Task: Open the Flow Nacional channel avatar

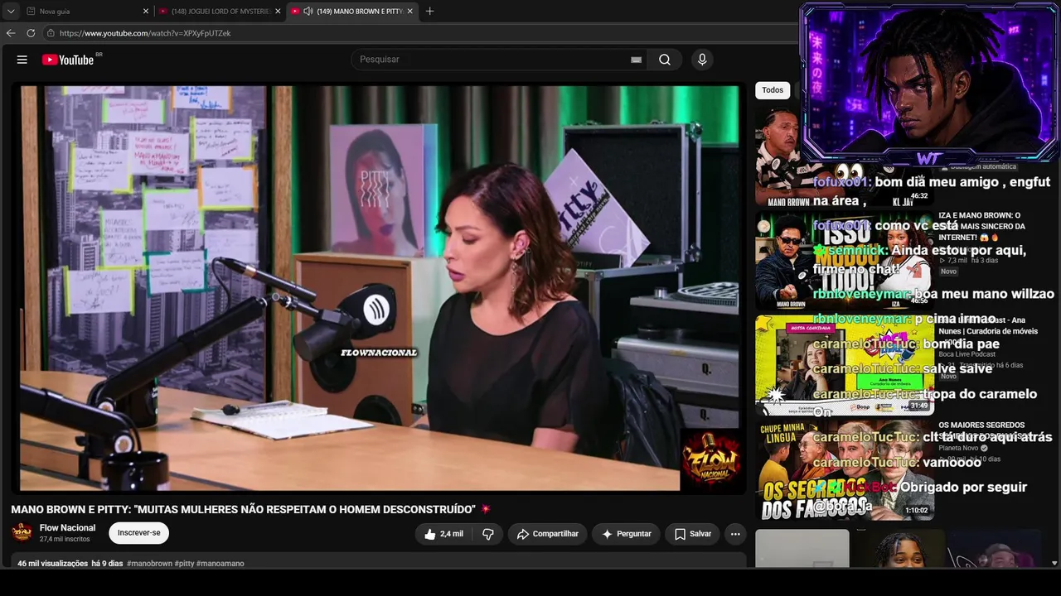Action: point(22,532)
